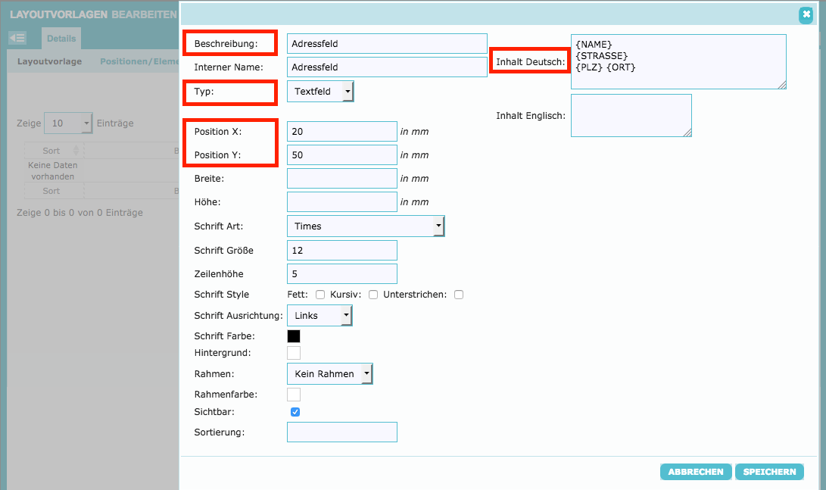Open the Rahmen dropdown
The width and height of the screenshot is (826, 490).
330,373
